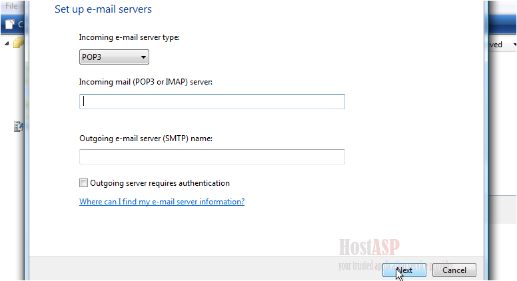Click the "Outgoing server requires authentication" label text

(x=160, y=183)
